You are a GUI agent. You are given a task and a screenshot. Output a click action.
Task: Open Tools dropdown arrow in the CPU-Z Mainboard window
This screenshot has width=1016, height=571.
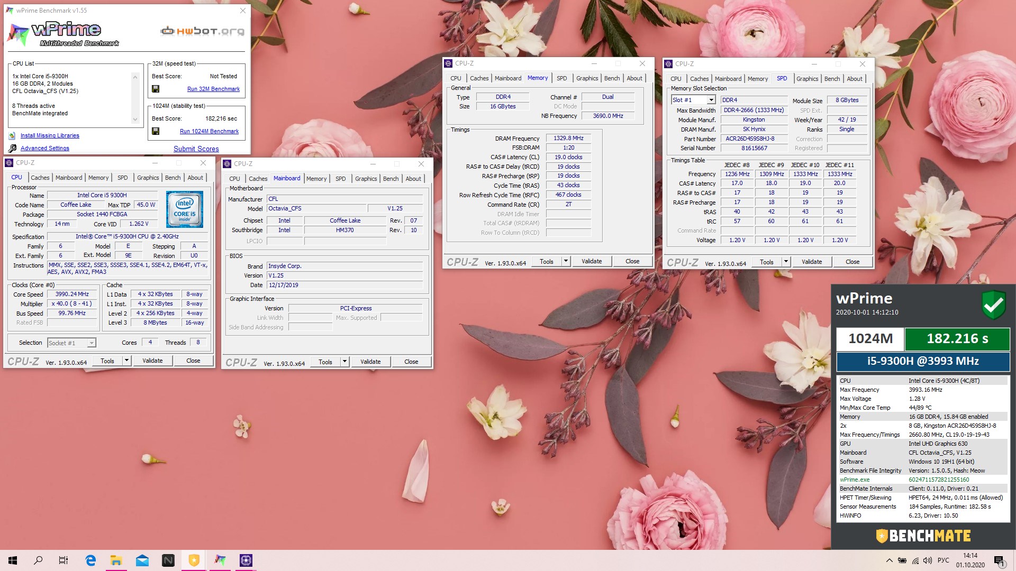point(344,362)
